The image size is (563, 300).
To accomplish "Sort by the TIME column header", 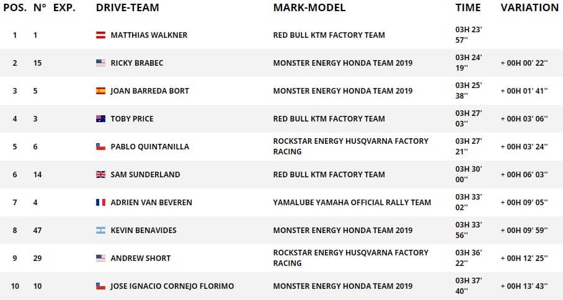I will coord(468,8).
